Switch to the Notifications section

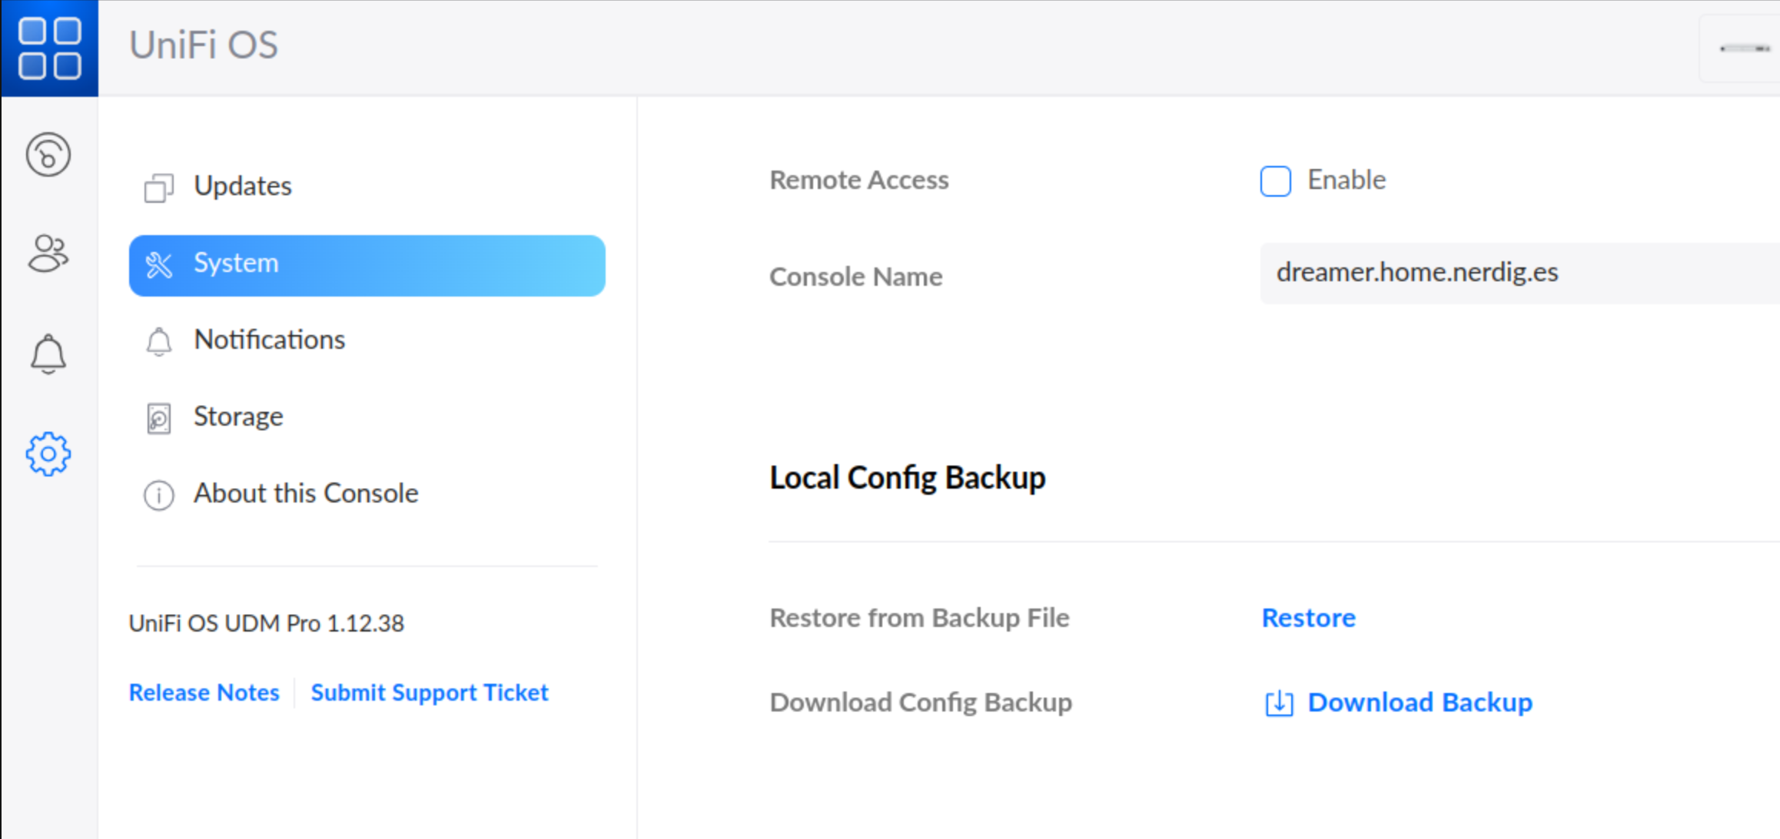tap(269, 340)
